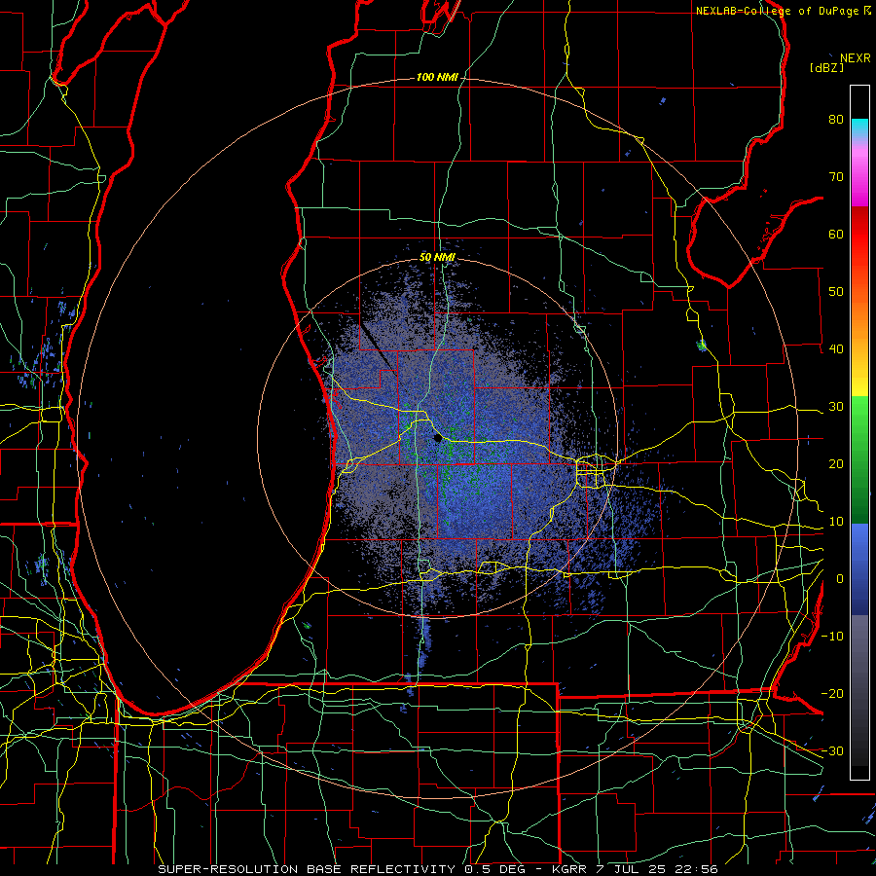876x876 pixels.
Task: Click the small green echo near the eastern yellow highway
Action: coord(702,346)
